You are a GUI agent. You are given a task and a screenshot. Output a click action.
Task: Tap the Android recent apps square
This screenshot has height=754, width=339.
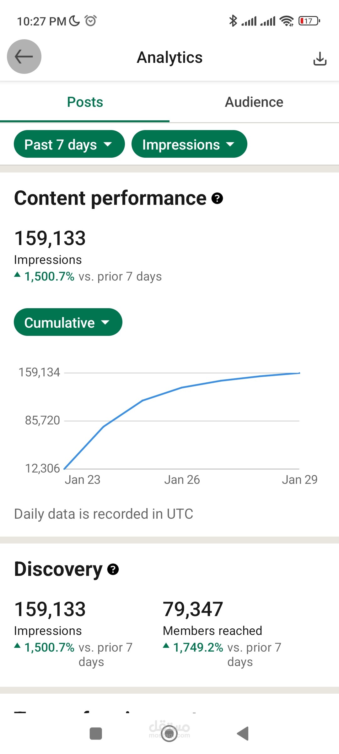[x=96, y=734]
